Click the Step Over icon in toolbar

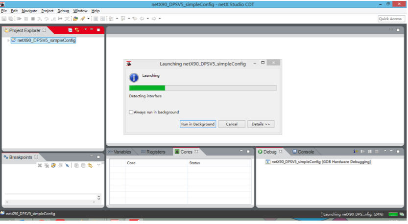pos(47,19)
